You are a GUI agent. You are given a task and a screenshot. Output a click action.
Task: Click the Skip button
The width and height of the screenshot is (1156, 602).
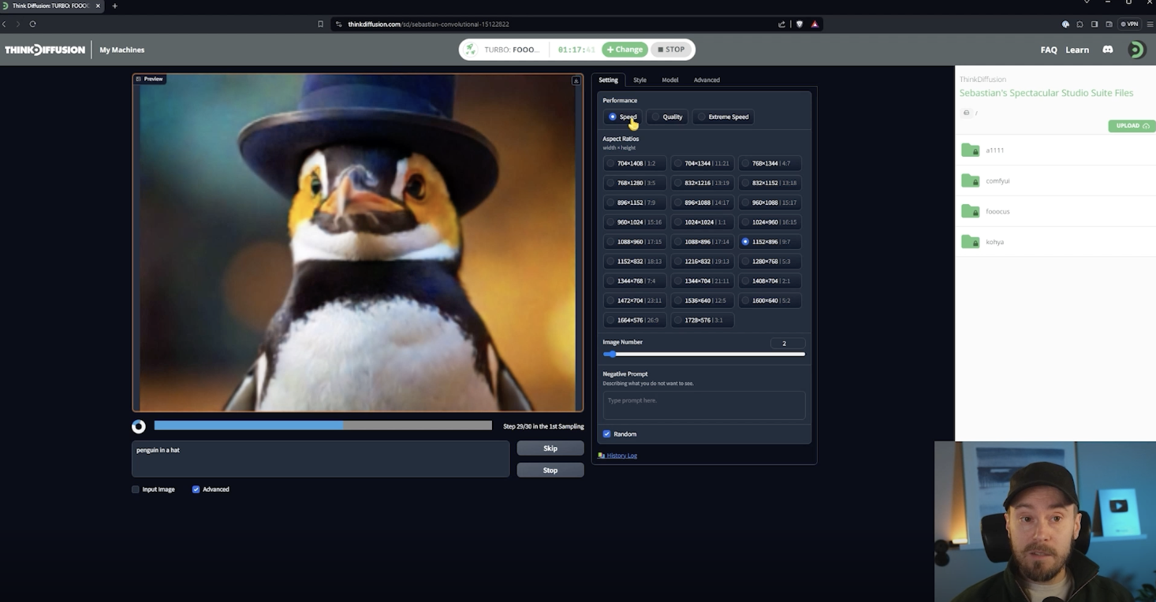(x=550, y=448)
